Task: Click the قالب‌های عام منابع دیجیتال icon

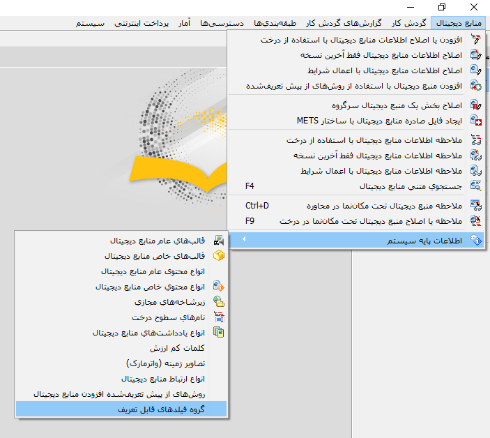Action: pyautogui.click(x=219, y=241)
